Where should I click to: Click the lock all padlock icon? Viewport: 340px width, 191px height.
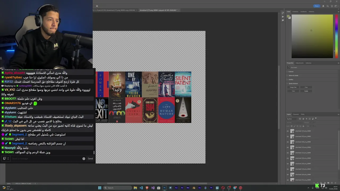point(303,126)
